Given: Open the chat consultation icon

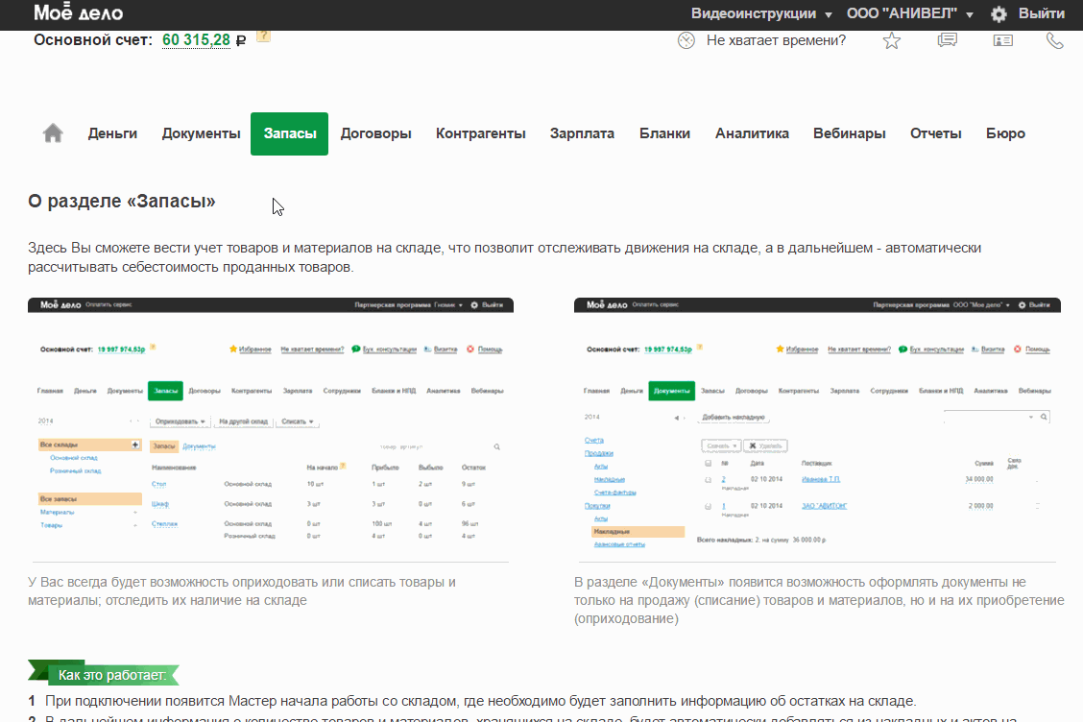Looking at the screenshot, I should point(948,40).
